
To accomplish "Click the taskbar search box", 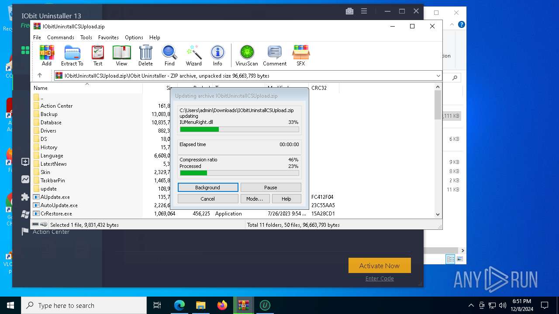I will point(84,305).
